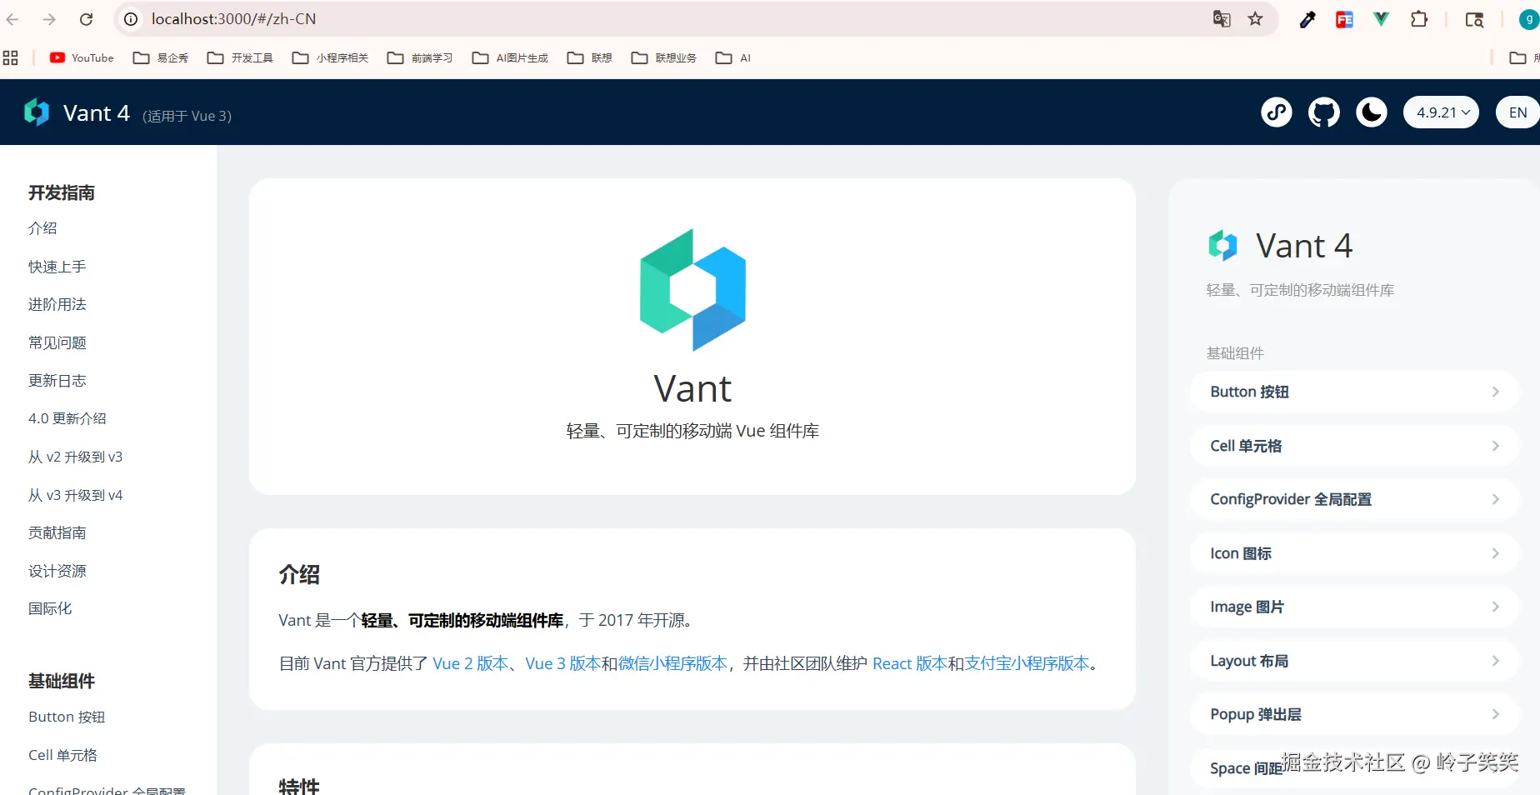Click the large Vant logo image
The width and height of the screenshot is (1540, 795).
(692, 290)
